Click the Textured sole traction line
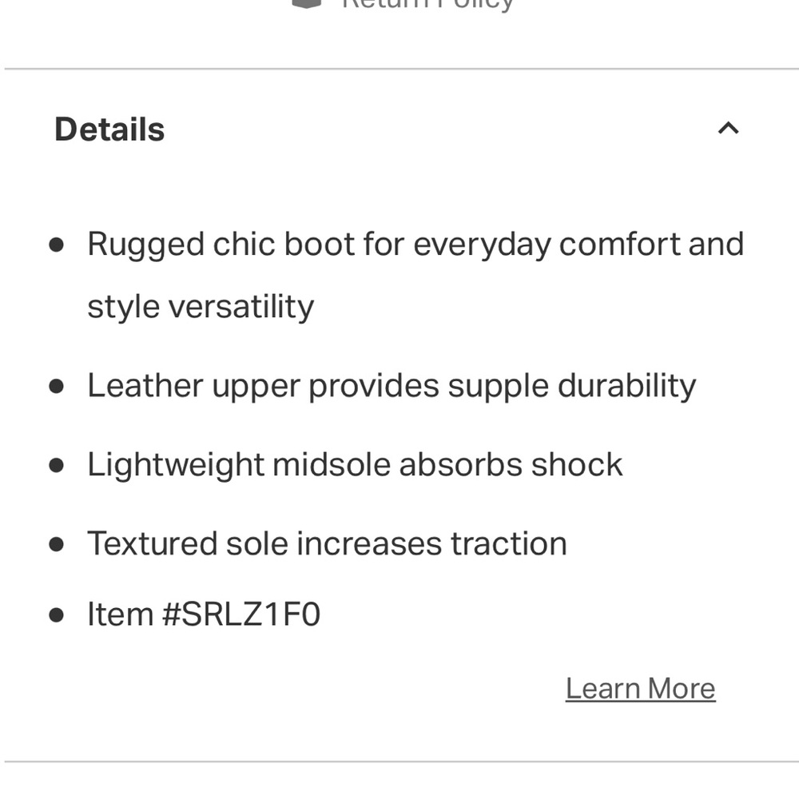 click(327, 544)
